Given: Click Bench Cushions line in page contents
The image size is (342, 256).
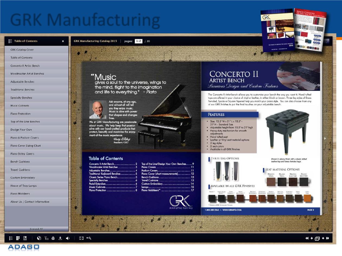Looking at the screenshot, I should 168,177.
